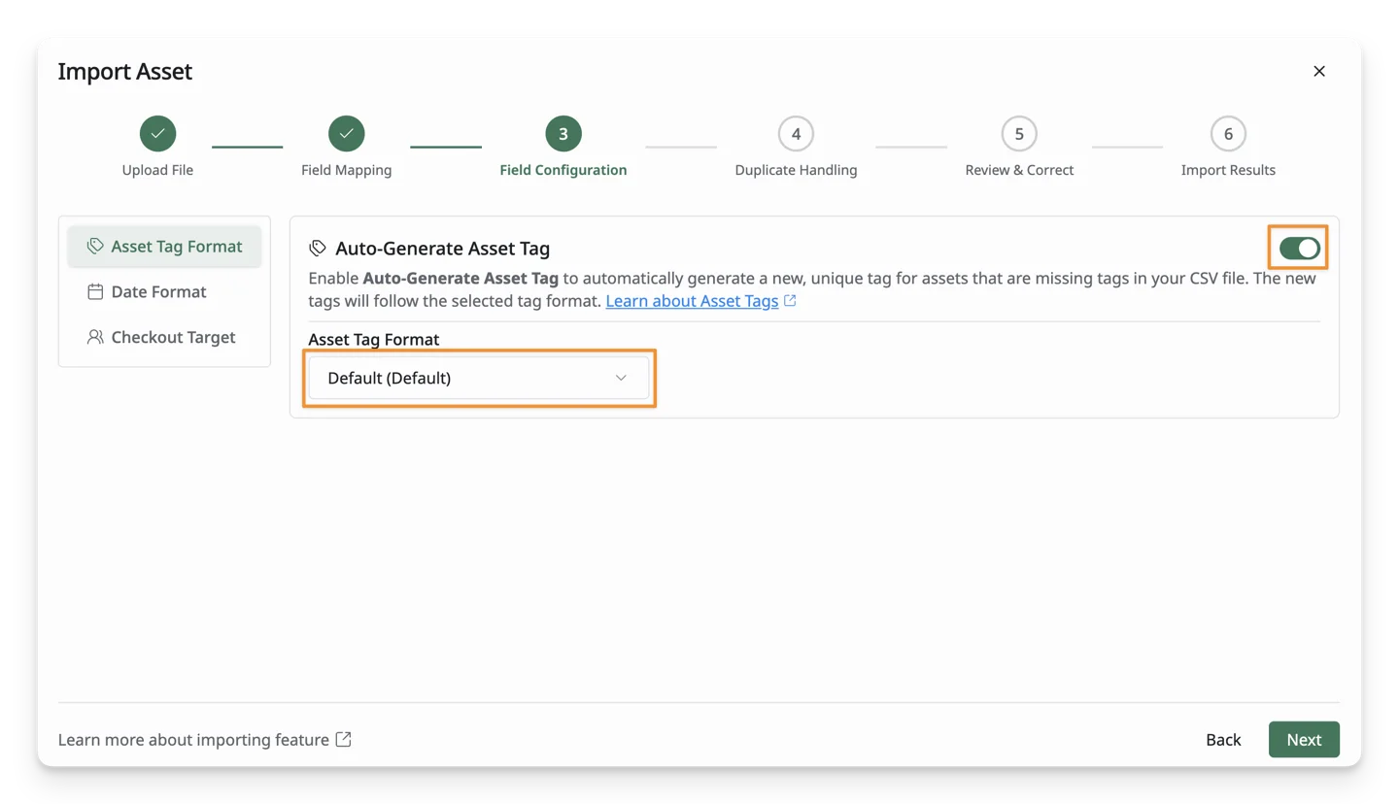Click the Field Configuration step label
Screen dimensions: 1399x804
click(563, 170)
